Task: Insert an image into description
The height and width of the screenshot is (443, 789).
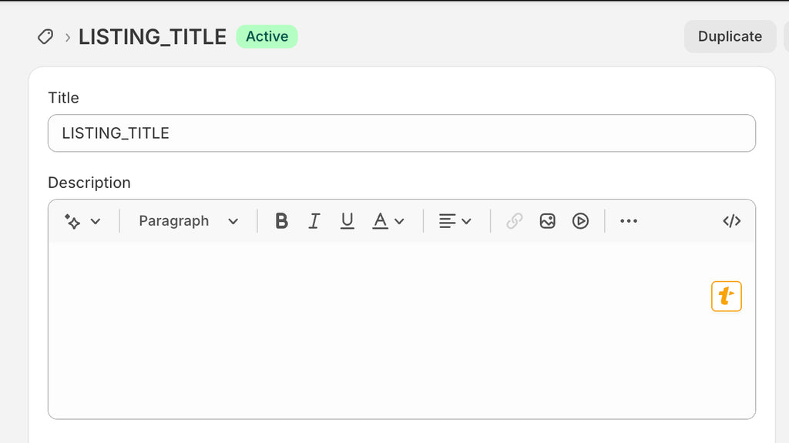Action: click(x=548, y=221)
